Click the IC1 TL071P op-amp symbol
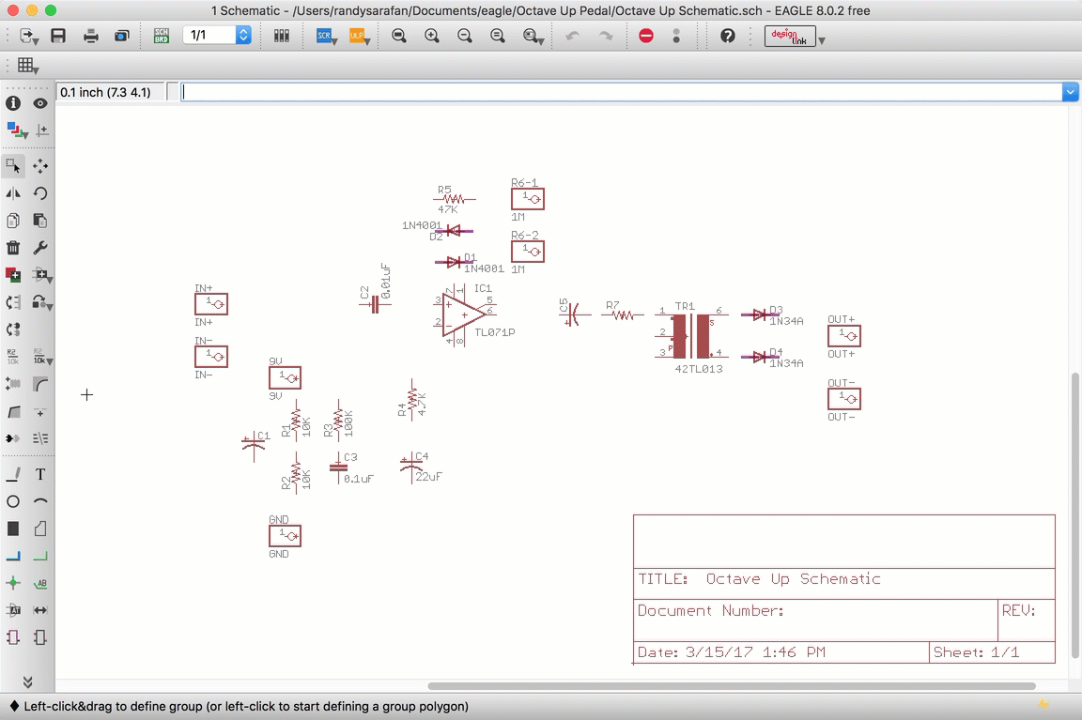The image size is (1082, 720). [463, 314]
